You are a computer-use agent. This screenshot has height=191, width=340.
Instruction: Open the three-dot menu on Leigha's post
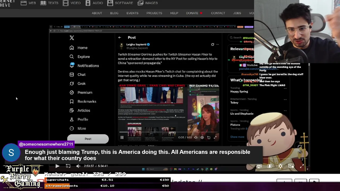coord(217,45)
